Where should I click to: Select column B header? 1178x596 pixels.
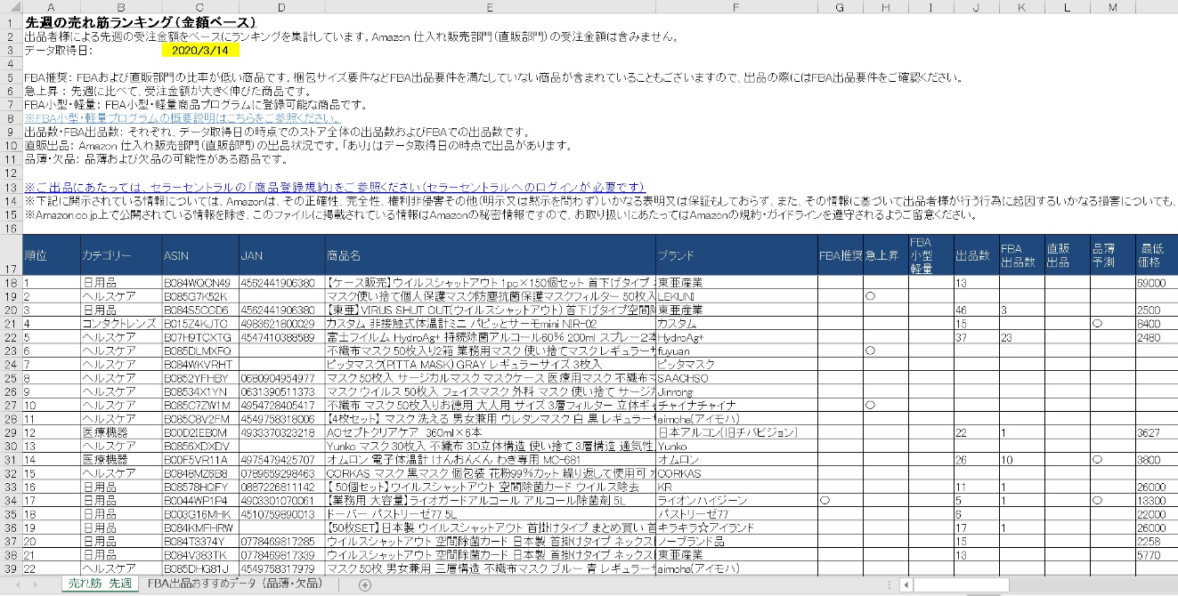[x=120, y=7]
